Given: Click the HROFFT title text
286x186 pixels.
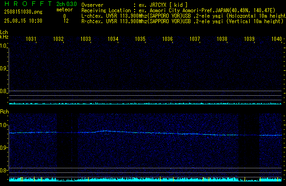Looking at the screenshot, I should 28,4.
